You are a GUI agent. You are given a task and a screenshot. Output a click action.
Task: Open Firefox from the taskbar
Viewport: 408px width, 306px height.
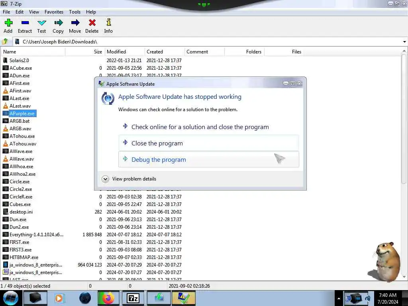coord(108,298)
